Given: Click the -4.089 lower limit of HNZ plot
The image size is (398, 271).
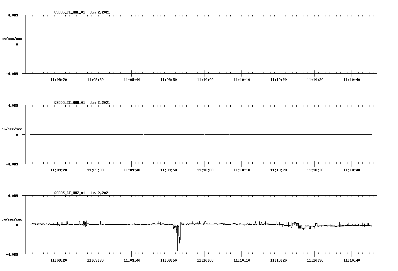Looking at the screenshot, I should (x=12, y=254).
